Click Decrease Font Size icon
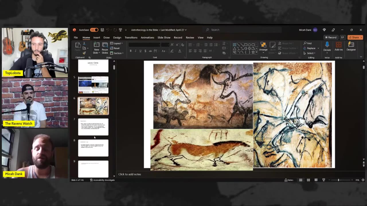Screen dimensions: 367x206 177,45
